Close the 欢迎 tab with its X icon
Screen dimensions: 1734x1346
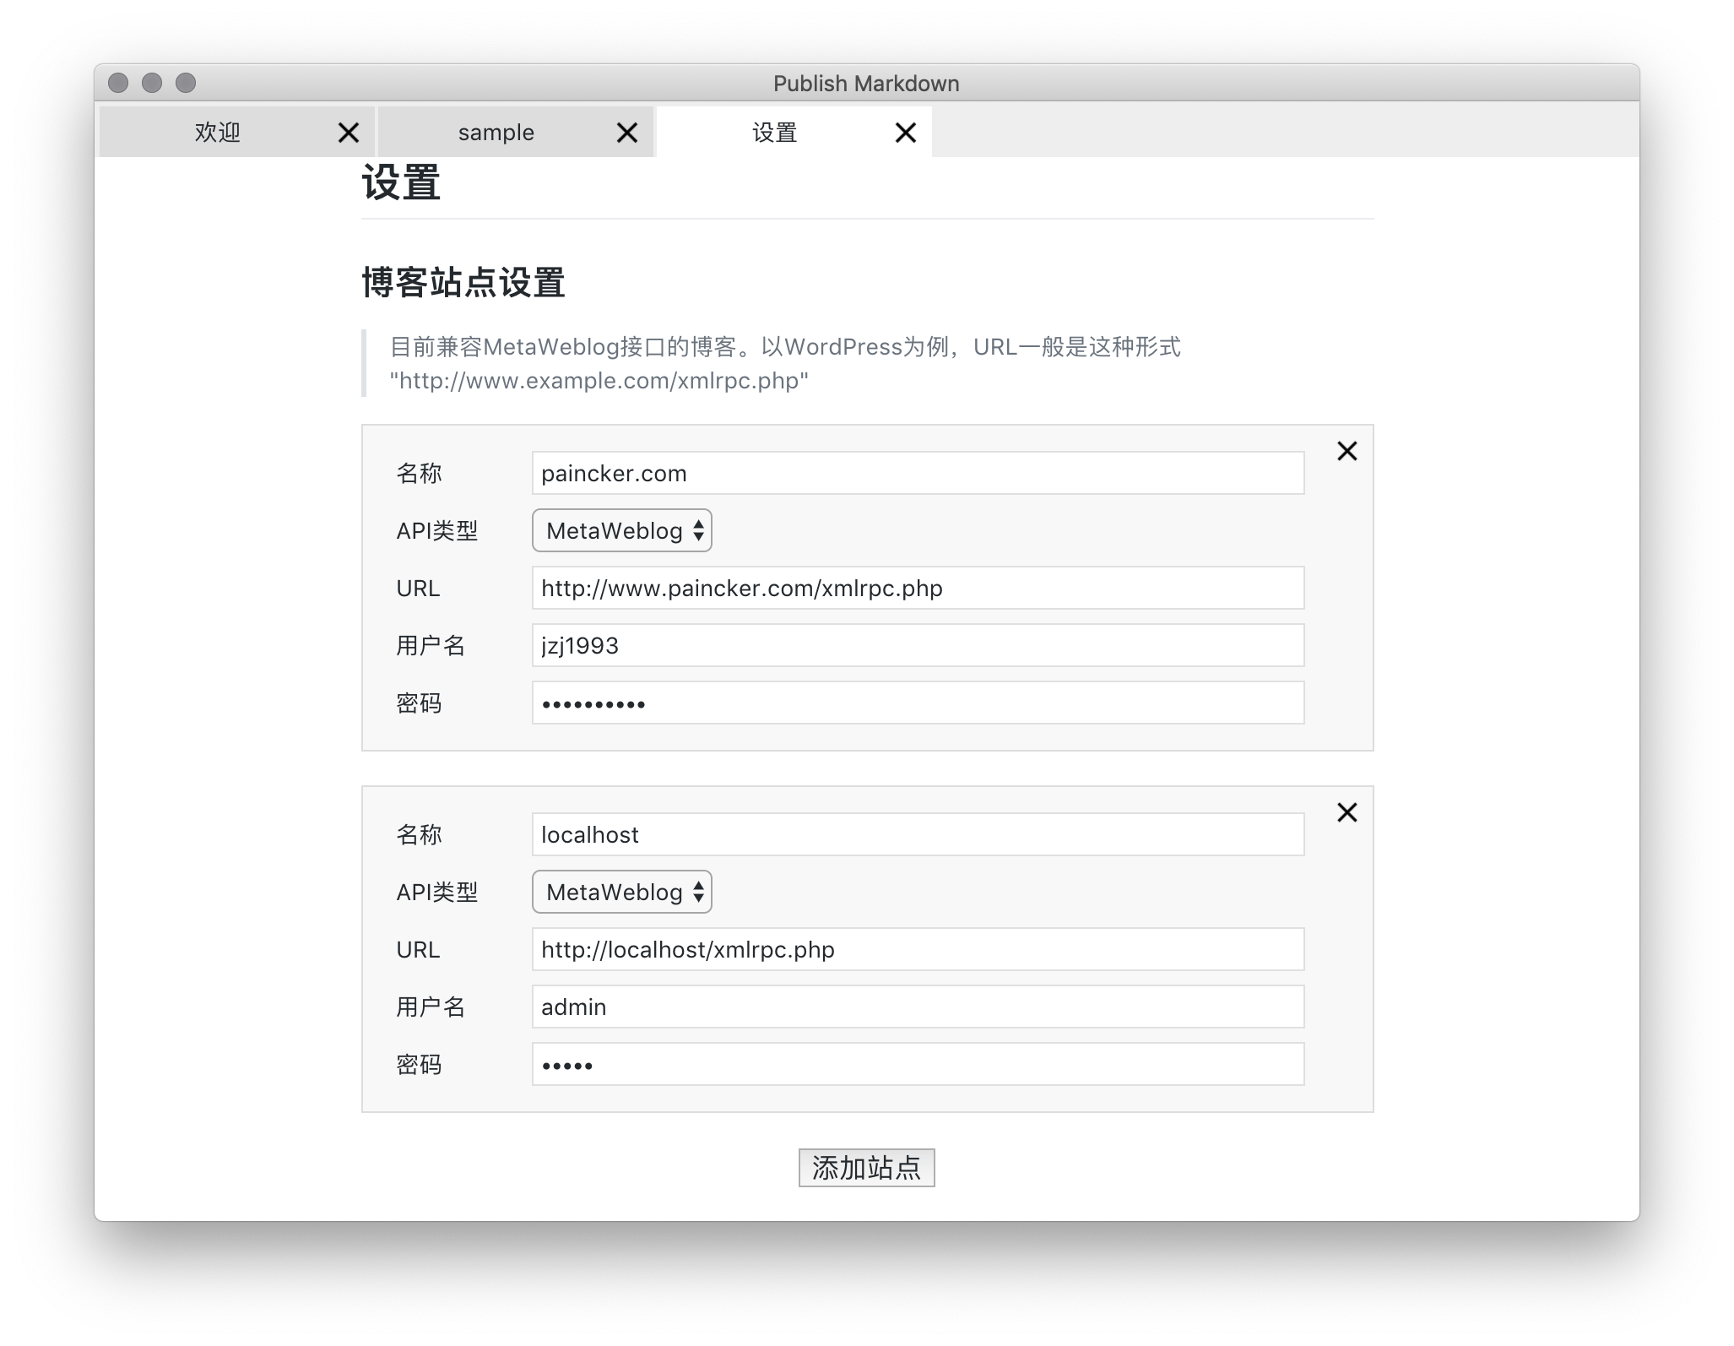[x=349, y=133]
